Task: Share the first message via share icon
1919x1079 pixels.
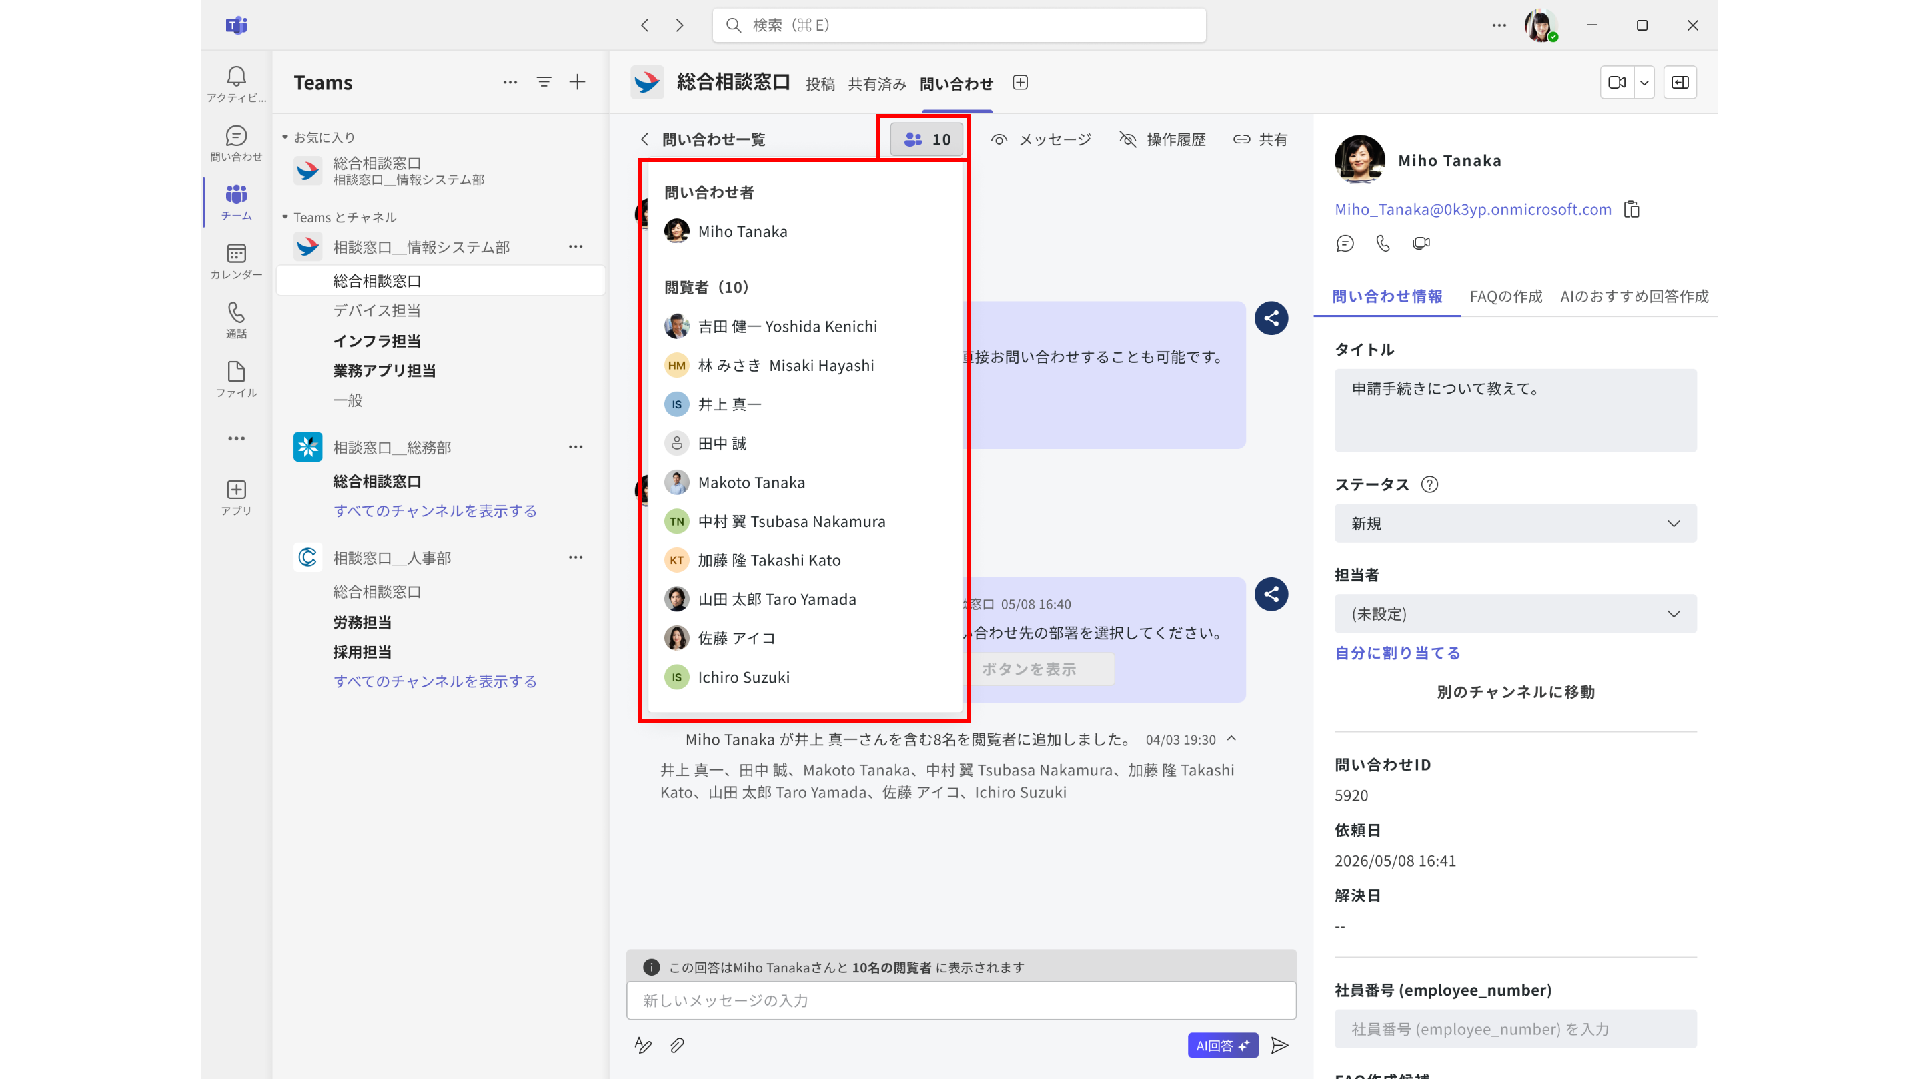Action: (1271, 319)
